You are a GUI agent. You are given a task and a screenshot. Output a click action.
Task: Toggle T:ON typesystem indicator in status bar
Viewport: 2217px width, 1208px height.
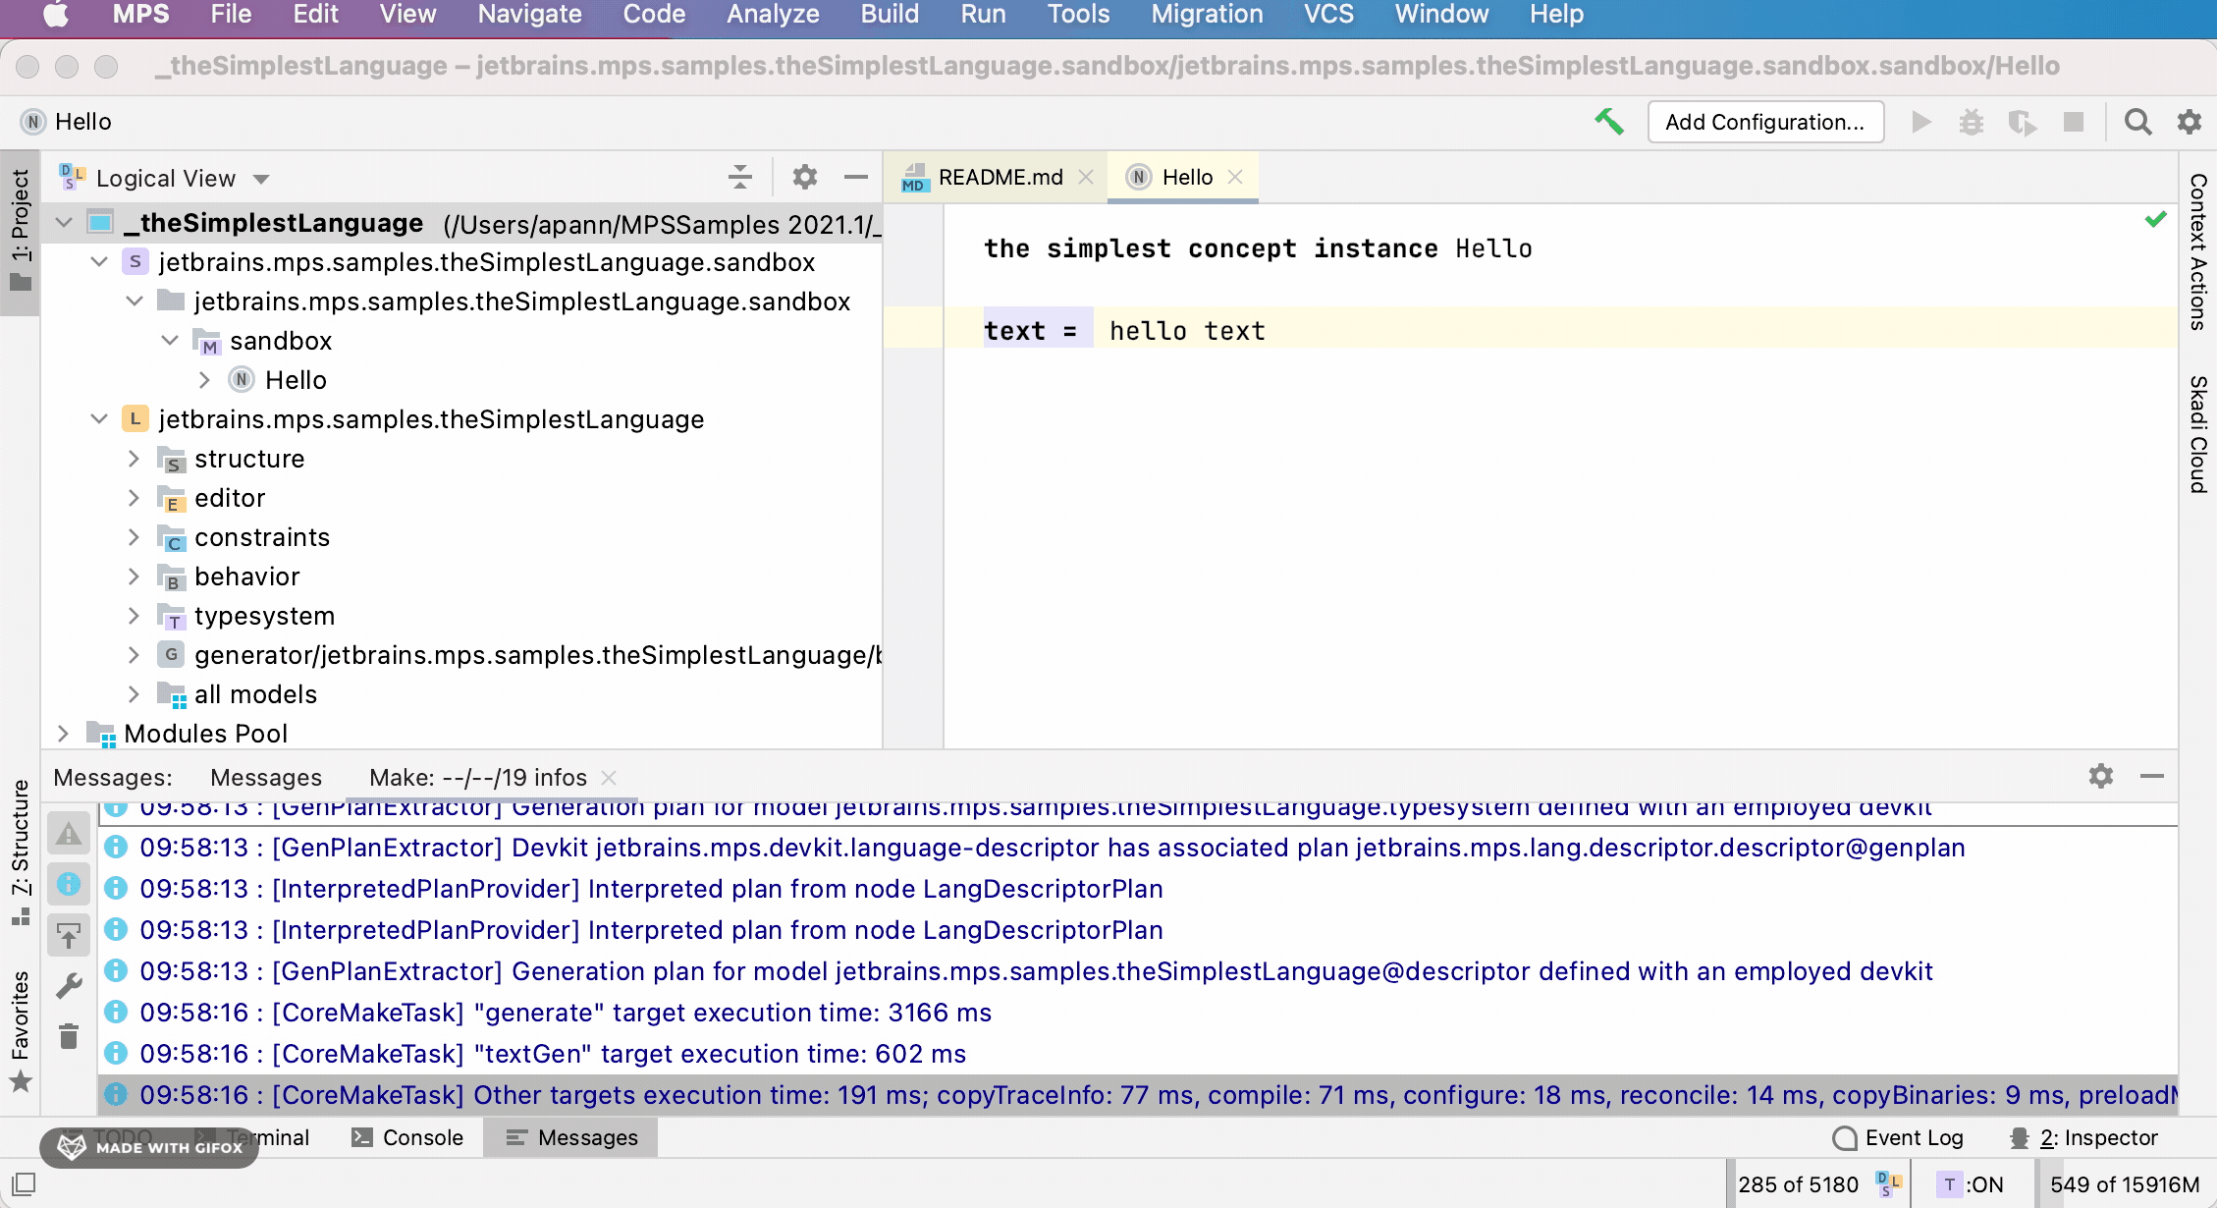click(x=1971, y=1184)
